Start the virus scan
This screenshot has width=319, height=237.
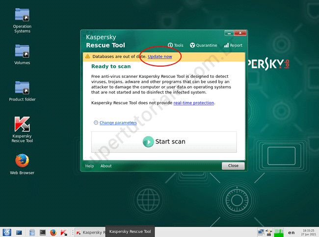(164, 142)
